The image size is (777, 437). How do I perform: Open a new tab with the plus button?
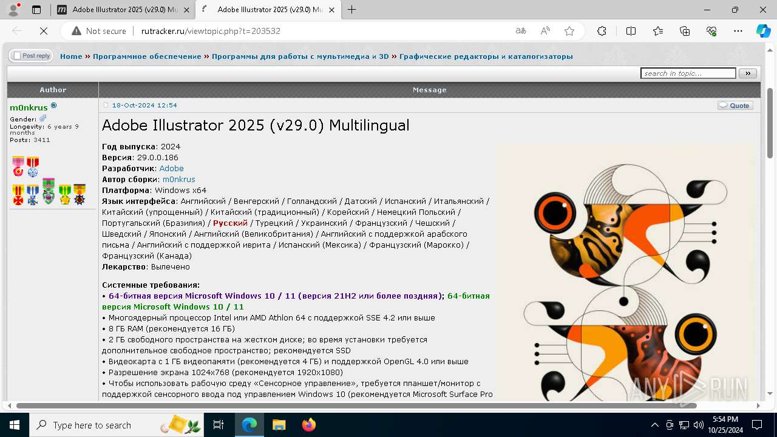pyautogui.click(x=351, y=10)
